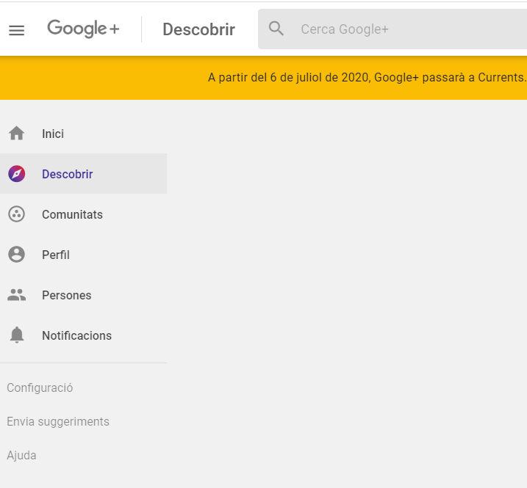Screen dimensions: 527x488
Task: Click the Inici home icon
Action: (16, 134)
